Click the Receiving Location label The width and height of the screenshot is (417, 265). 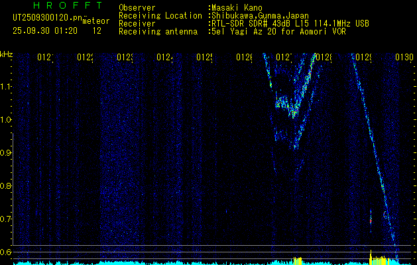[x=160, y=16]
